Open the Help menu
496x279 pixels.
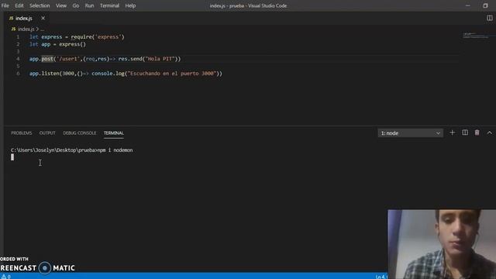pos(130,5)
